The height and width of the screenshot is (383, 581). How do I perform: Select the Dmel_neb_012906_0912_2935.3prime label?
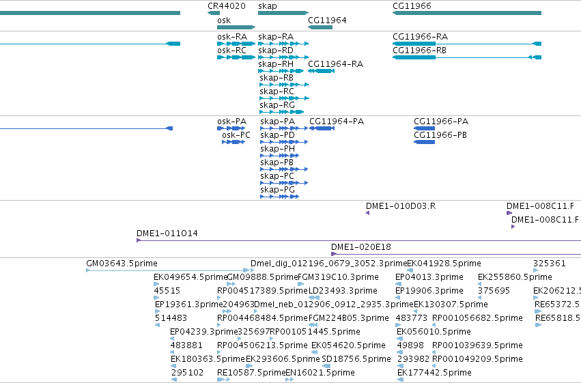[x=334, y=305]
